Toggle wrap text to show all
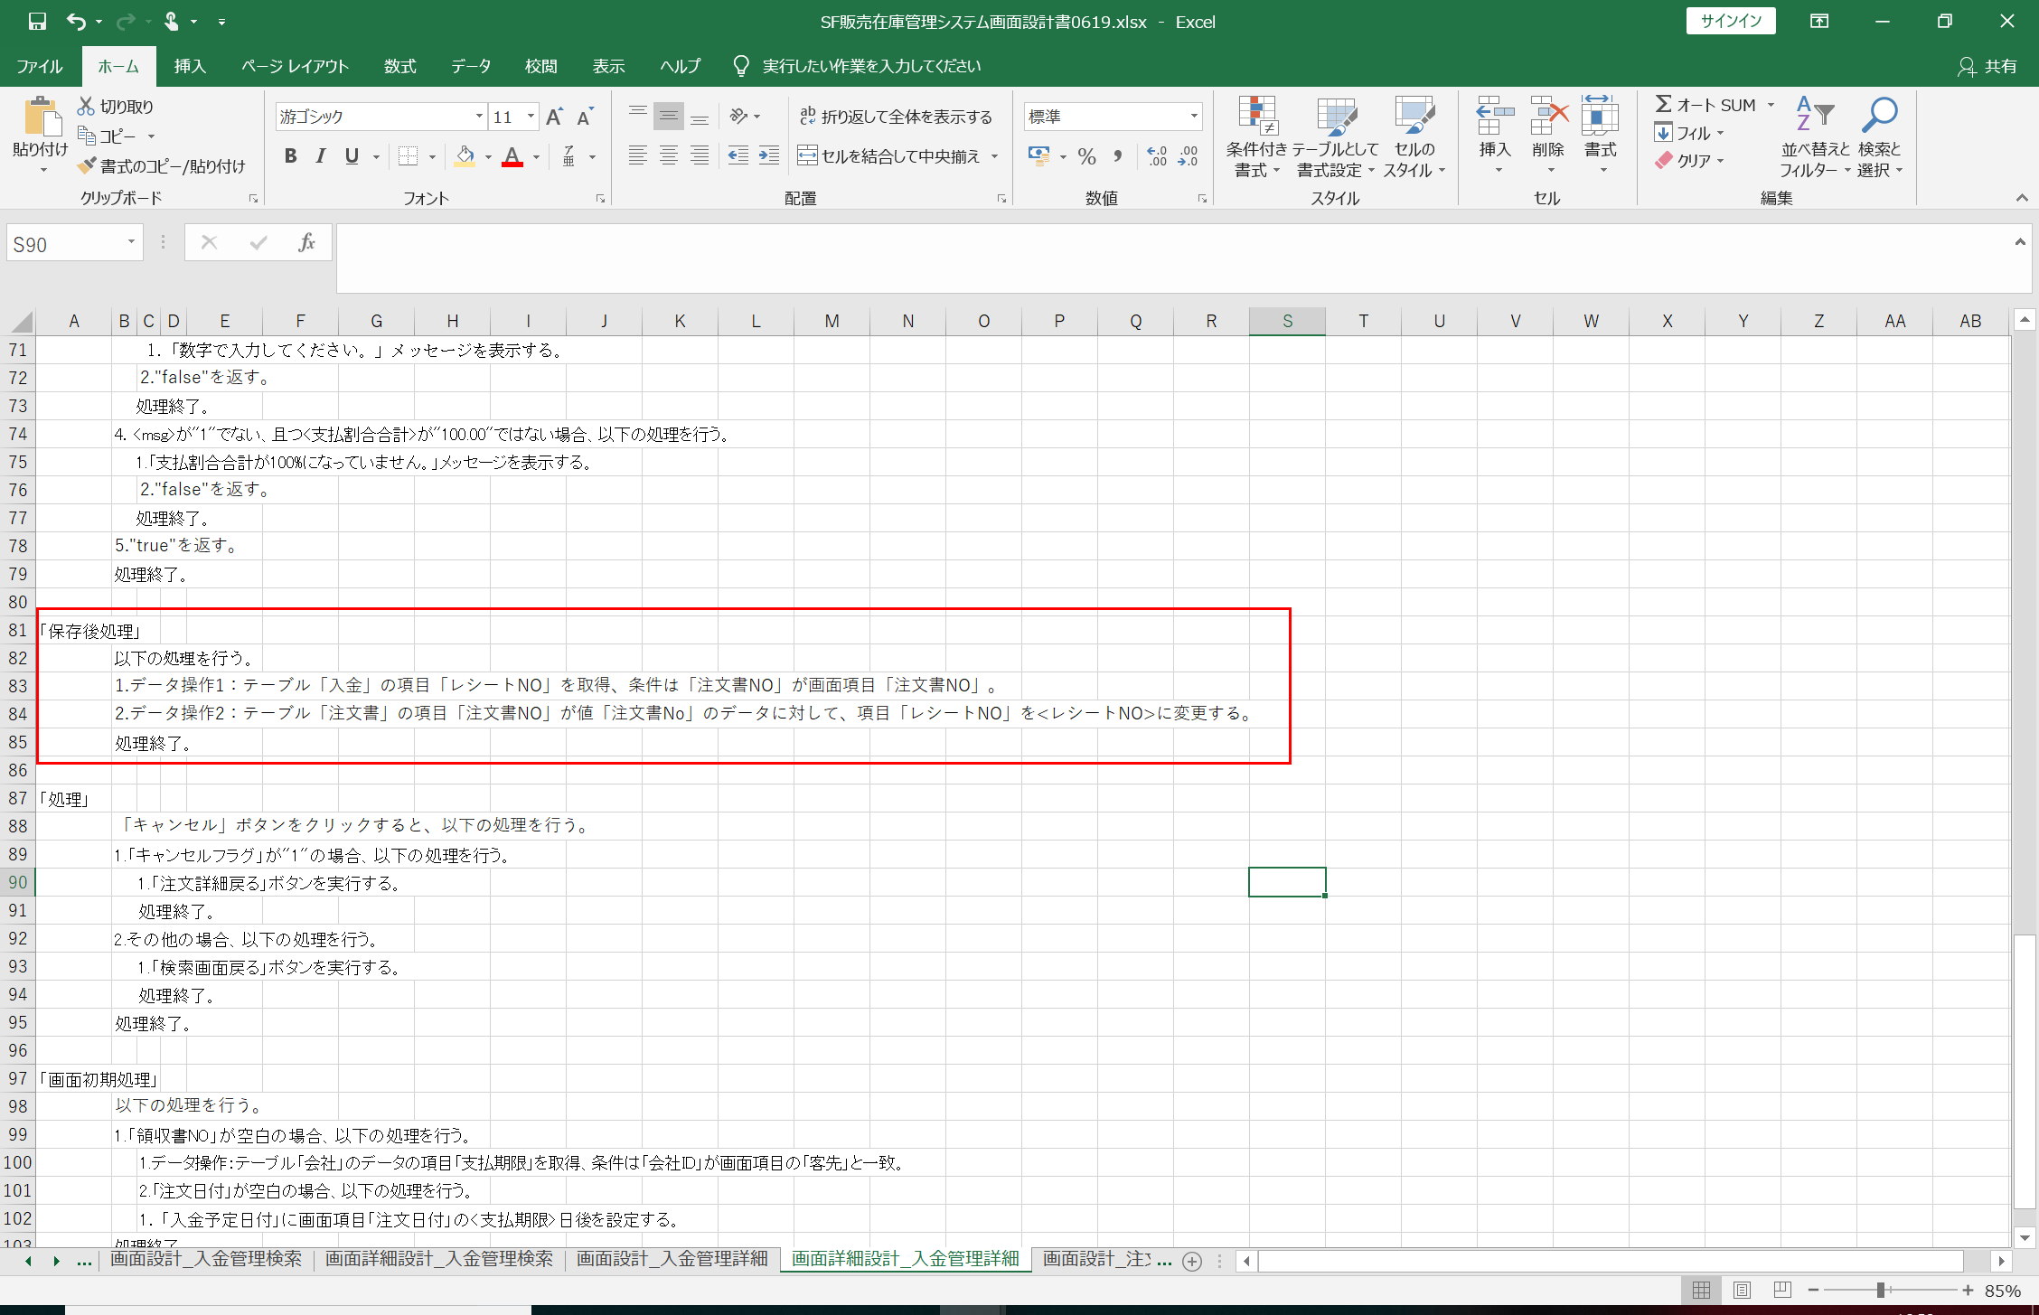Viewport: 2039px width, 1315px height. click(896, 117)
